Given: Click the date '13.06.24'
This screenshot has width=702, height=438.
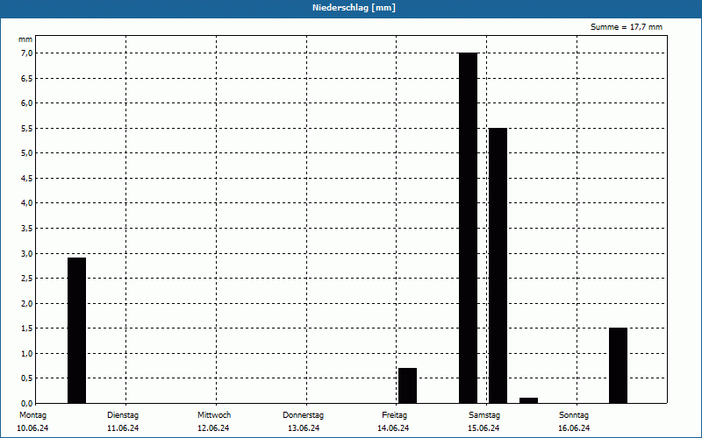Looking at the screenshot, I should 304,428.
